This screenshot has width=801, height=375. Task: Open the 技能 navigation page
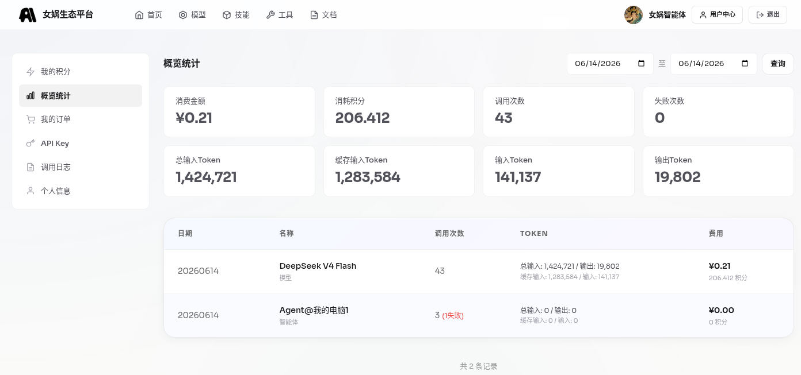click(x=236, y=15)
